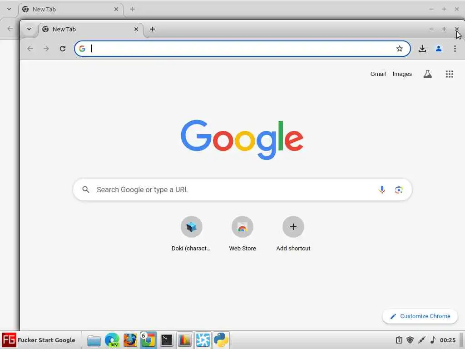Click the Customize Chrome button
Image resolution: width=465 pixels, height=349 pixels.
(420, 316)
